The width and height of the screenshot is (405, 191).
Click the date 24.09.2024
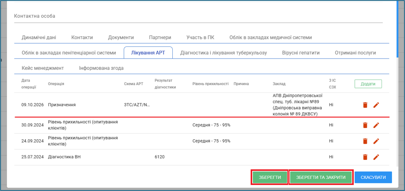point(32,141)
